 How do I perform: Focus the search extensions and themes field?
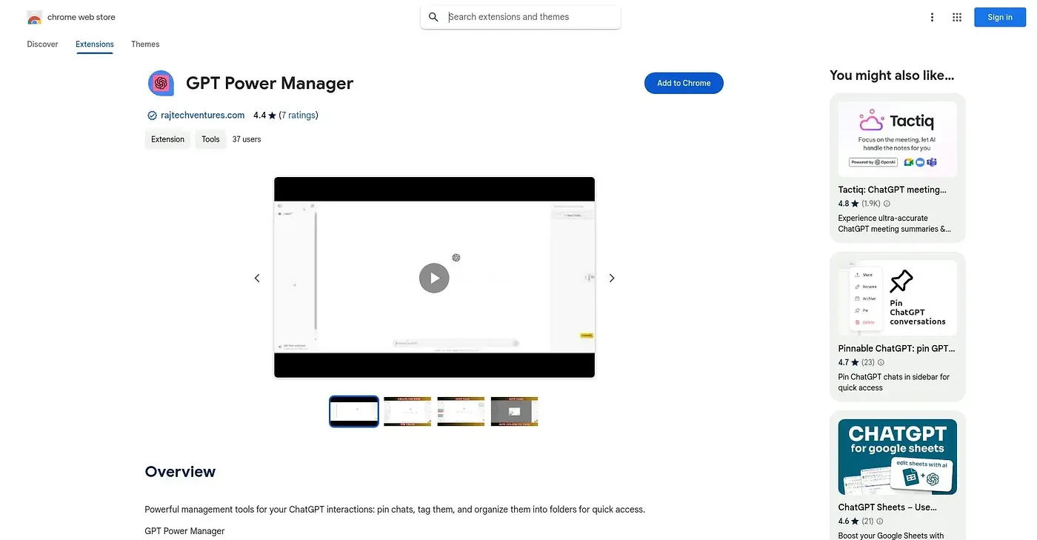[x=521, y=17]
